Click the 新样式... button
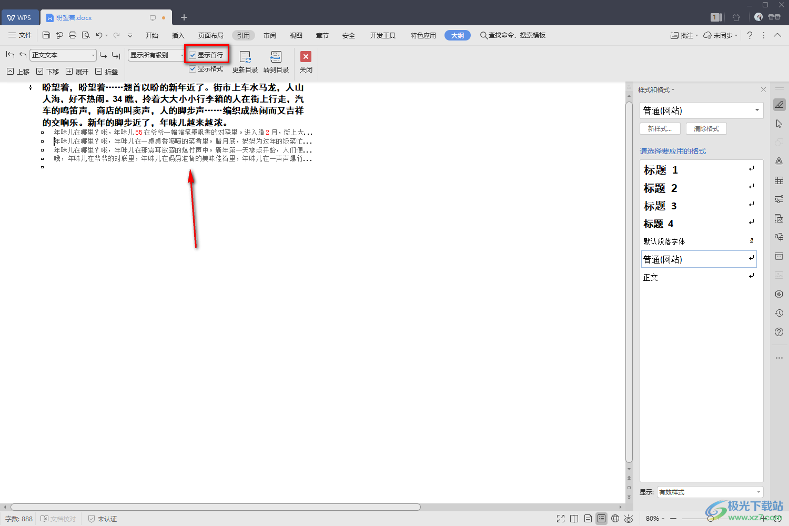The width and height of the screenshot is (789, 526). click(660, 128)
